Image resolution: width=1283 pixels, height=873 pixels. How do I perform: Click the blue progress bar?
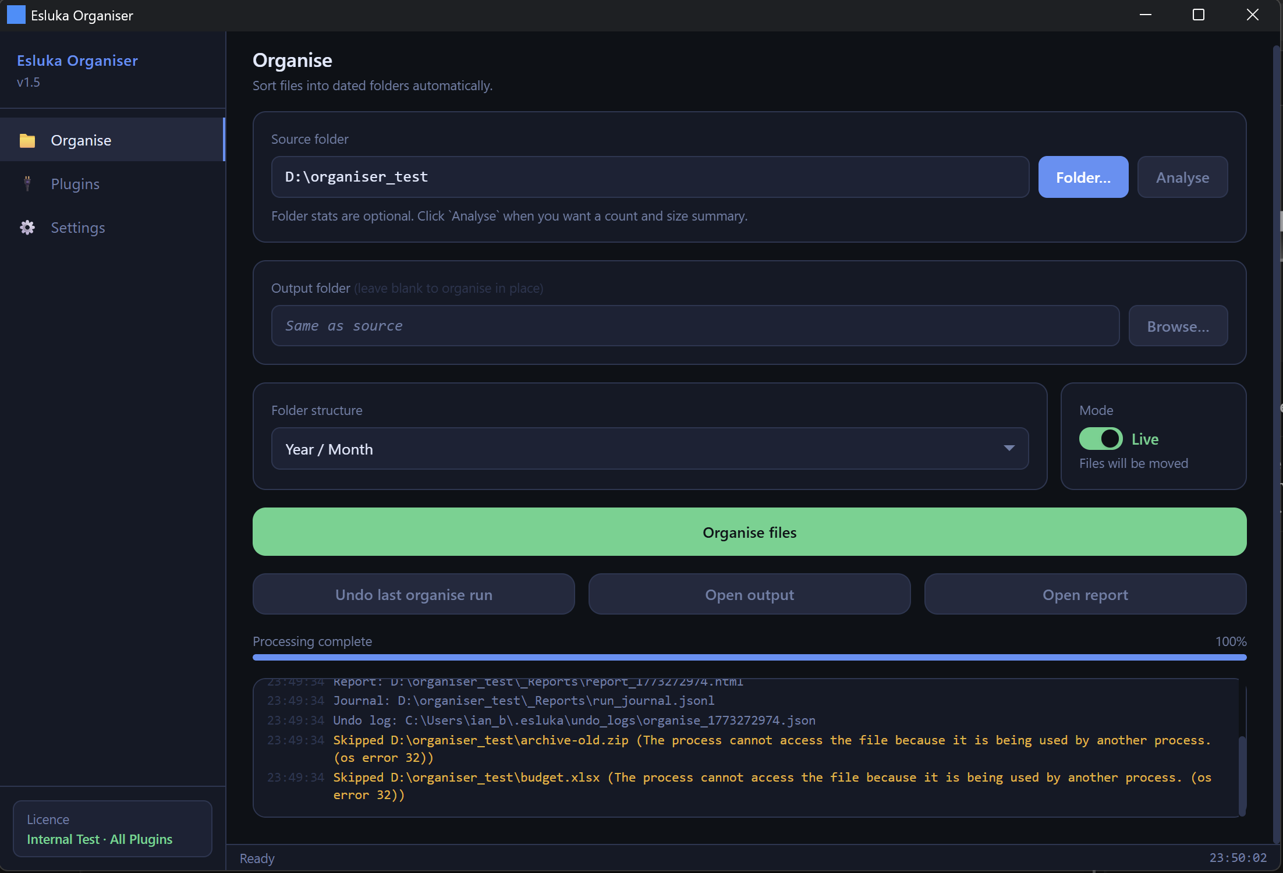tap(749, 658)
